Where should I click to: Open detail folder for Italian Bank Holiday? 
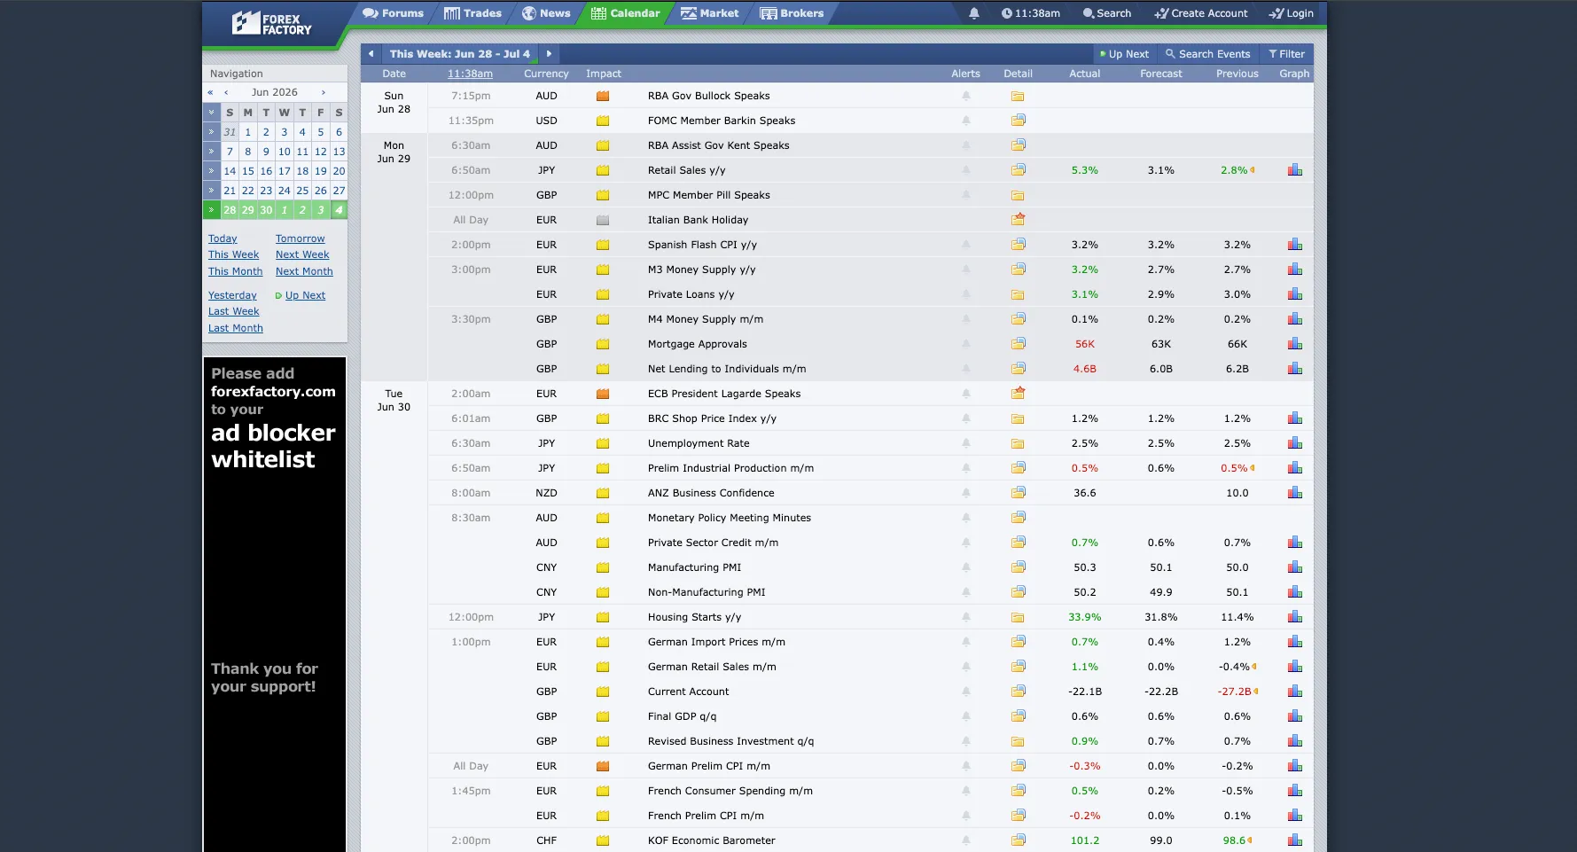[x=1018, y=219]
